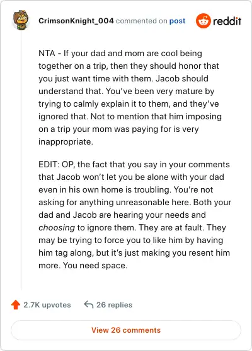
Task: Follow the blue "post" link
Action: click(178, 21)
